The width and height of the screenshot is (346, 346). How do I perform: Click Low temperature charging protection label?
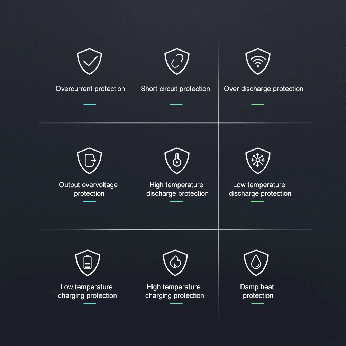[x=87, y=291]
